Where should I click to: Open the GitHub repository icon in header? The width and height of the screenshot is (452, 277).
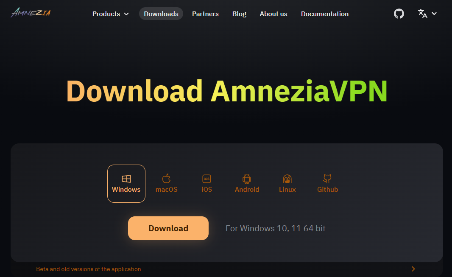(399, 14)
